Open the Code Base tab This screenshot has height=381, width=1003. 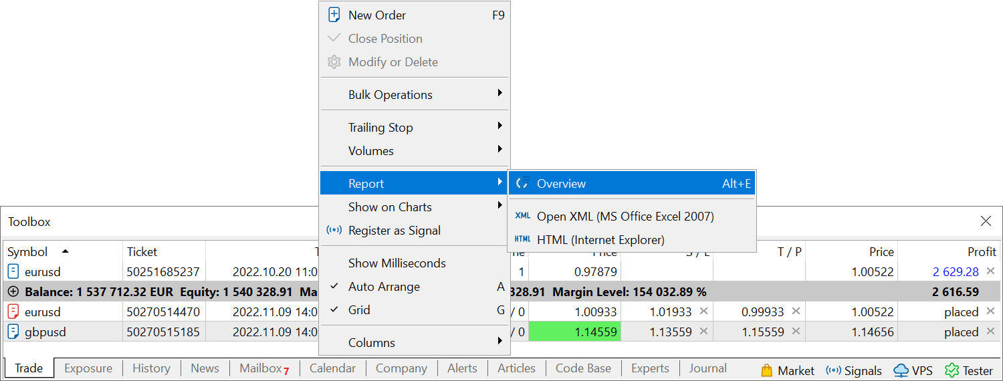click(x=583, y=368)
